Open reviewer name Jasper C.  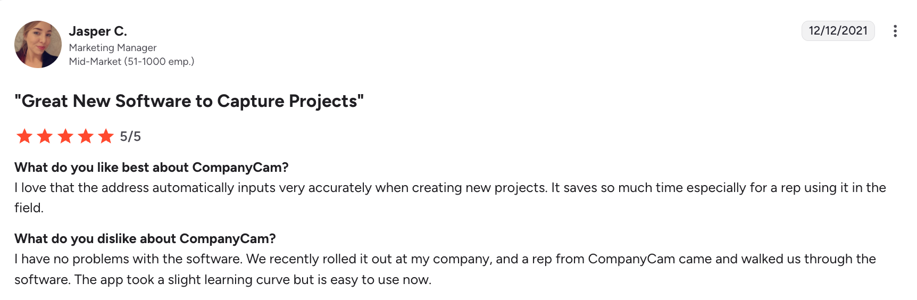[x=98, y=31]
